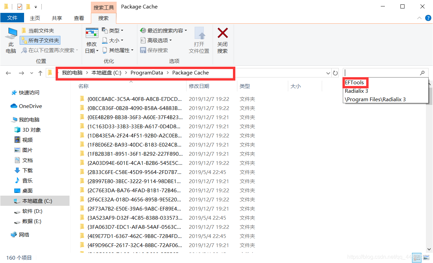Click folder icon of {1C163D33-33B3-33EB...
The height and width of the screenshot is (263, 433).
tap(82, 126)
